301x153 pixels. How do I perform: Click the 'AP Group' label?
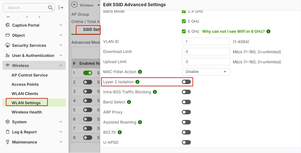[x=80, y=14]
